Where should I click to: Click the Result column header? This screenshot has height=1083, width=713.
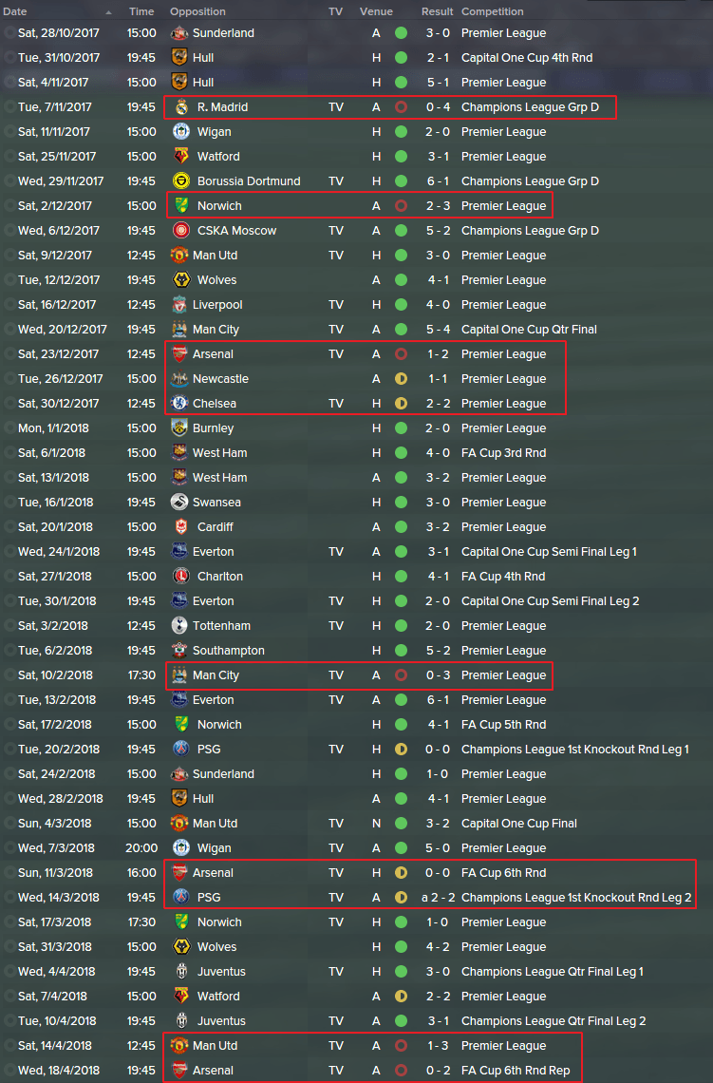tap(437, 11)
